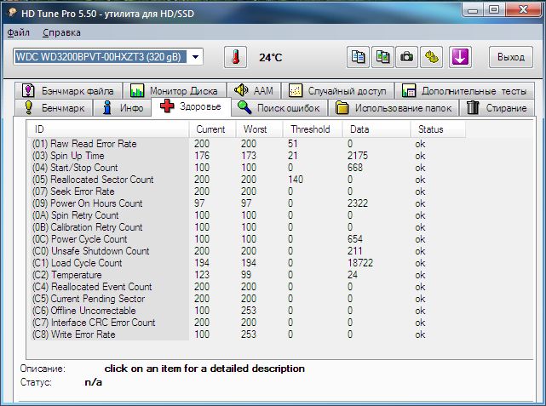
Task: Select WDC WD3200BPVT drive combo box
Action: [x=108, y=57]
